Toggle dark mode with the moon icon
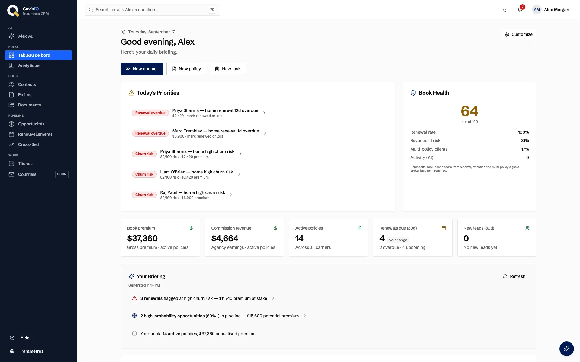The height and width of the screenshot is (362, 580). pyautogui.click(x=505, y=10)
